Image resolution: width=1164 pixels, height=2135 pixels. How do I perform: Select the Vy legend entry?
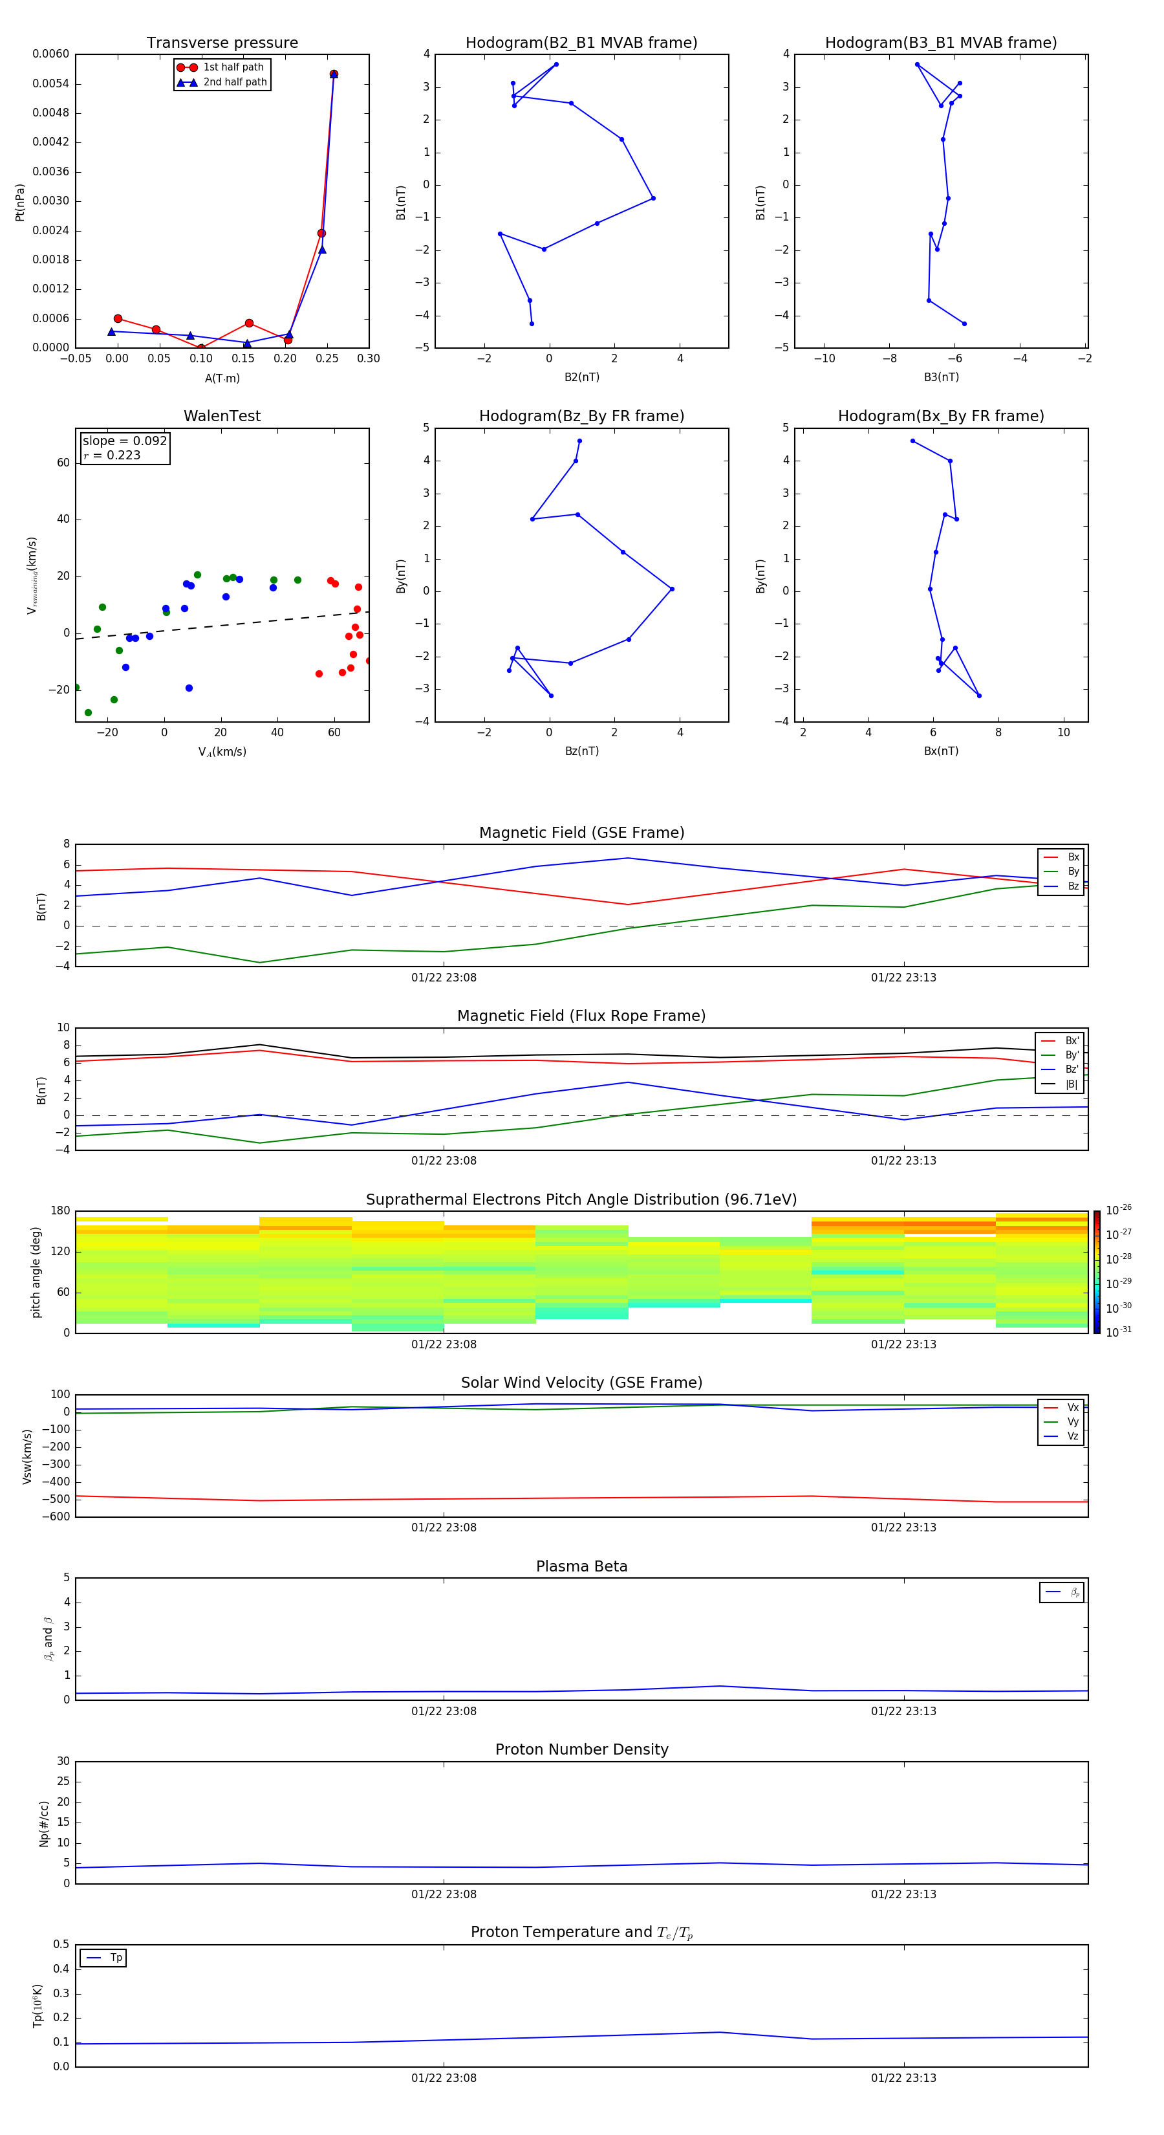[1061, 1422]
